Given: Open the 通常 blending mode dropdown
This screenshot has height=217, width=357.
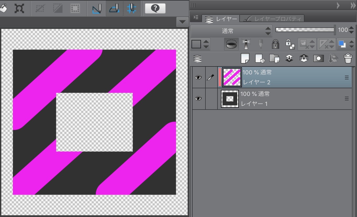Looking at the screenshot, I should [231, 31].
